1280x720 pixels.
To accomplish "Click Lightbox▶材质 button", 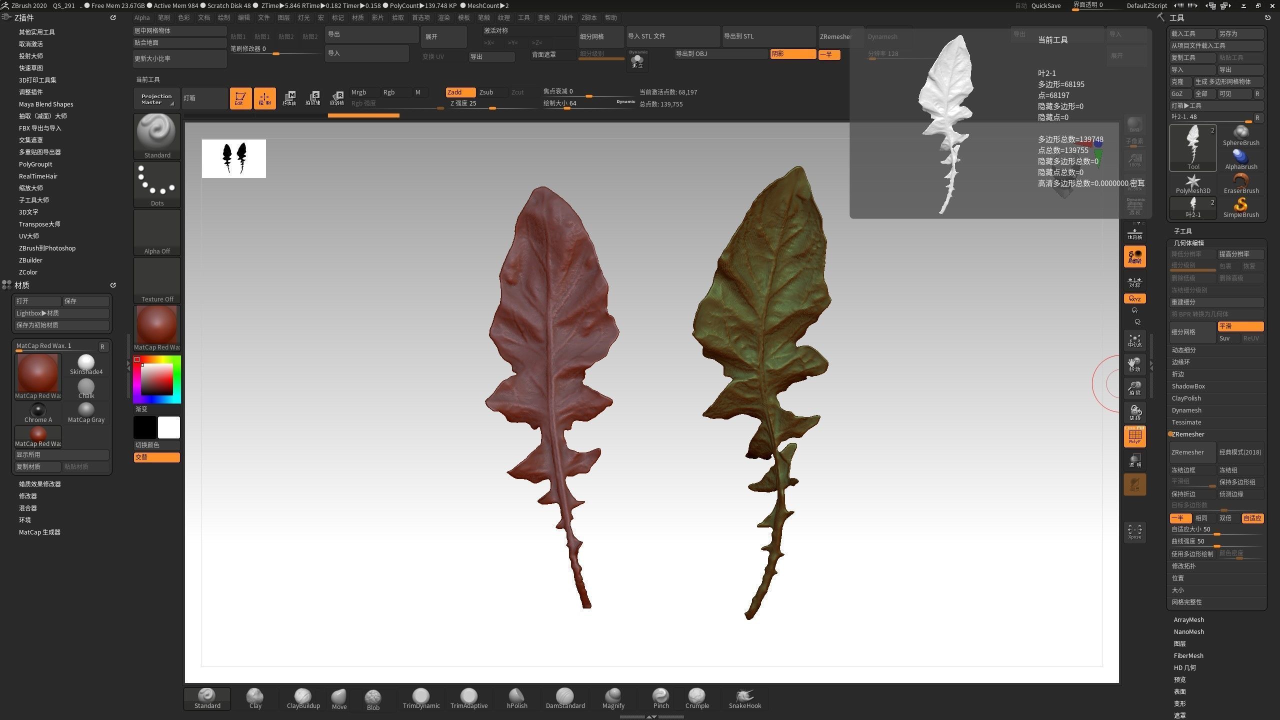I will coord(62,313).
